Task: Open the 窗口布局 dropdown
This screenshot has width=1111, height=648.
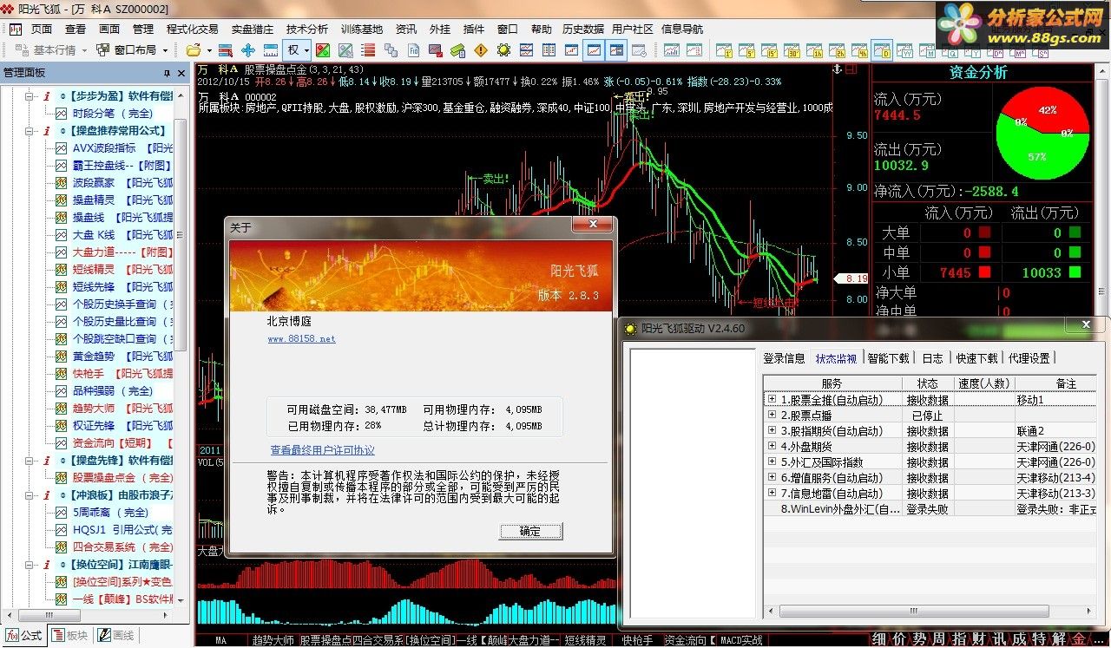Action: pos(165,50)
